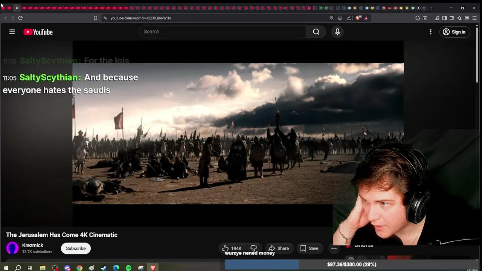Open the Brave Rewards triangle icon
Screen dimensions: 482x271
point(366,18)
